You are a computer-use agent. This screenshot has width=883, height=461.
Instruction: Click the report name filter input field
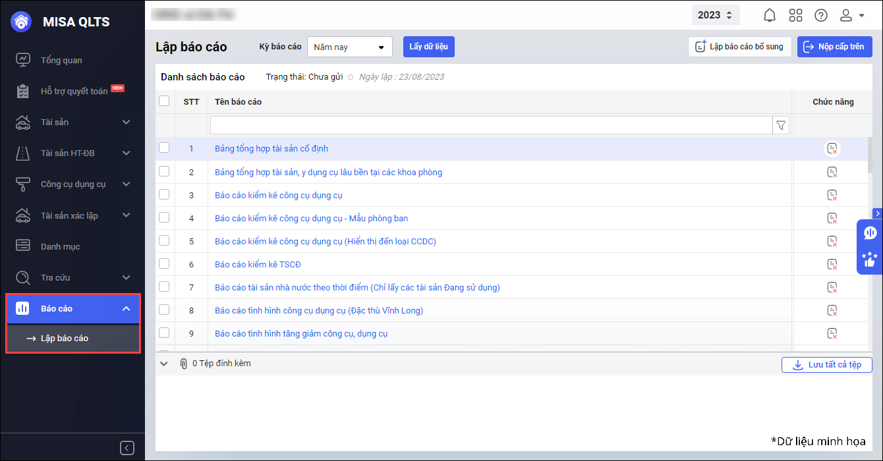[x=490, y=125]
